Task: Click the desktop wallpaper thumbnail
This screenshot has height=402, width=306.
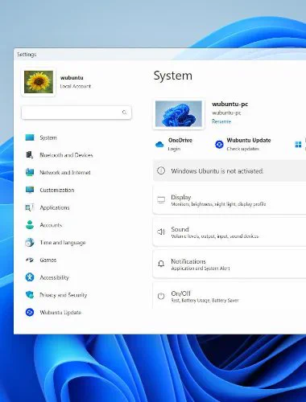Action: [x=179, y=113]
